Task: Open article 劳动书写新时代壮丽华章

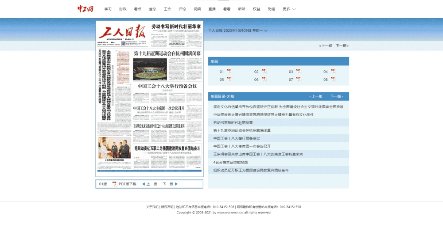Action: coord(233,122)
